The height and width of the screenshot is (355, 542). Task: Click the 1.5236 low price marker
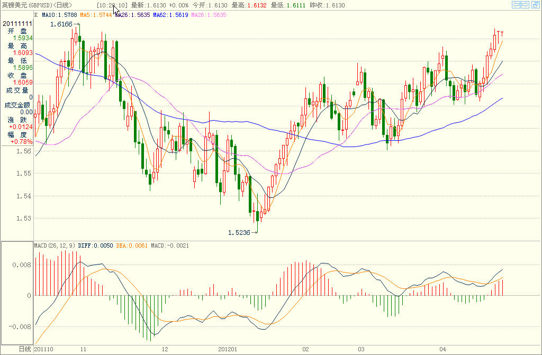click(239, 233)
